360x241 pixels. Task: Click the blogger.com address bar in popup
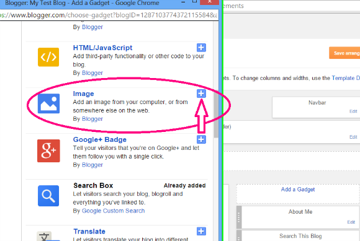pyautogui.click(x=109, y=15)
